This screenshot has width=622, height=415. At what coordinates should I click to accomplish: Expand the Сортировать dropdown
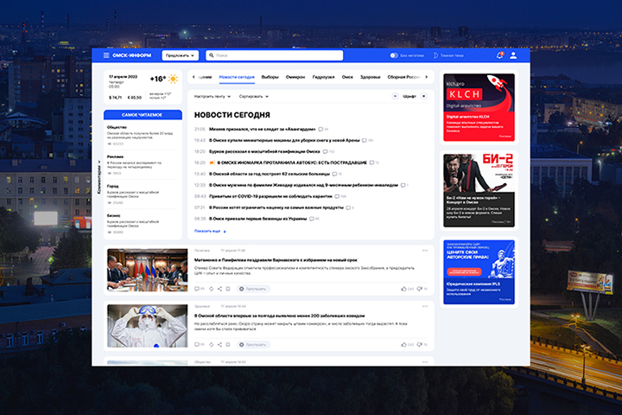(253, 97)
